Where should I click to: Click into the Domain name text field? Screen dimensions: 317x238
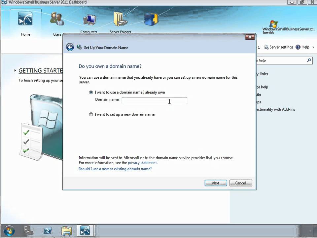coord(154,100)
